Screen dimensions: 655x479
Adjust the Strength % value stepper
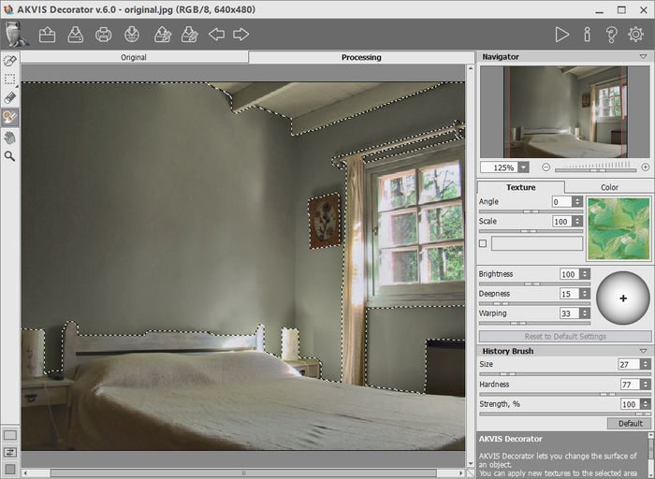coord(646,404)
